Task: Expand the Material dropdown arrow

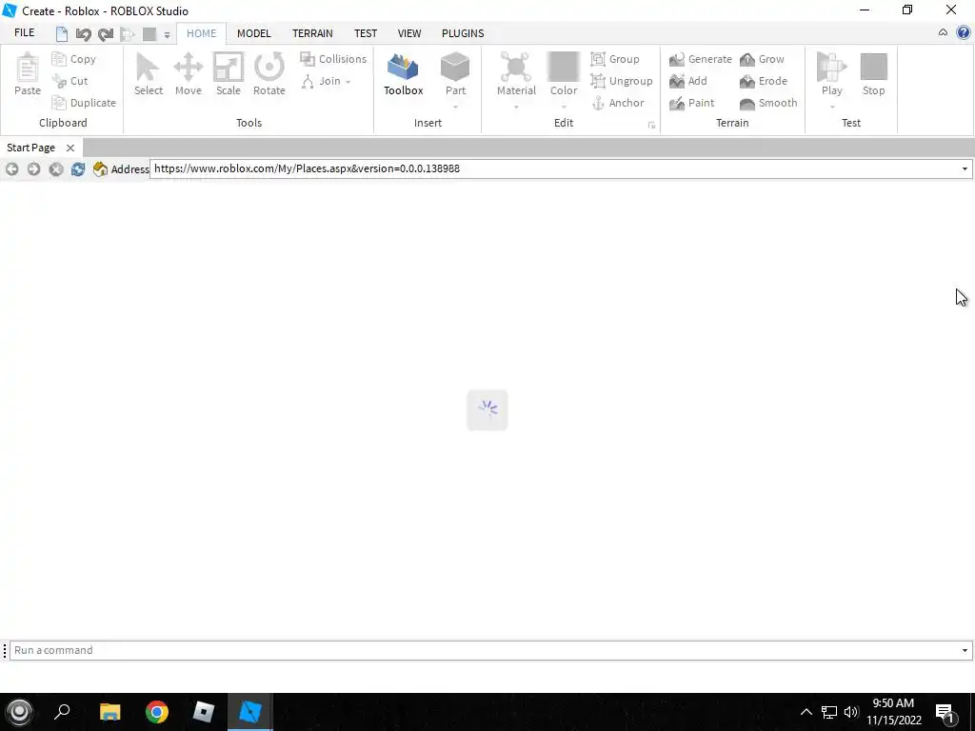Action: (515, 107)
